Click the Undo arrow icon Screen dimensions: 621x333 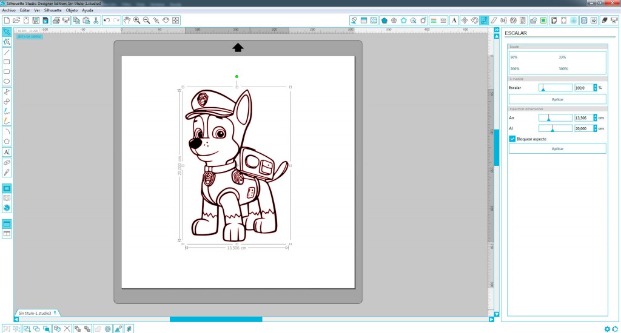pos(107,20)
